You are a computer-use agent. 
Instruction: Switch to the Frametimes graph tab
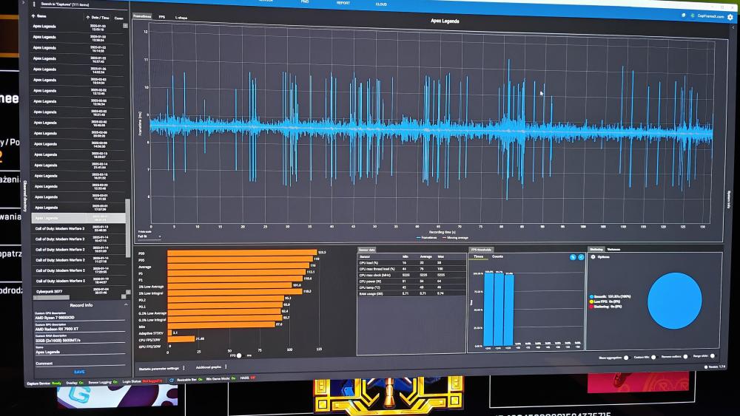pos(142,16)
